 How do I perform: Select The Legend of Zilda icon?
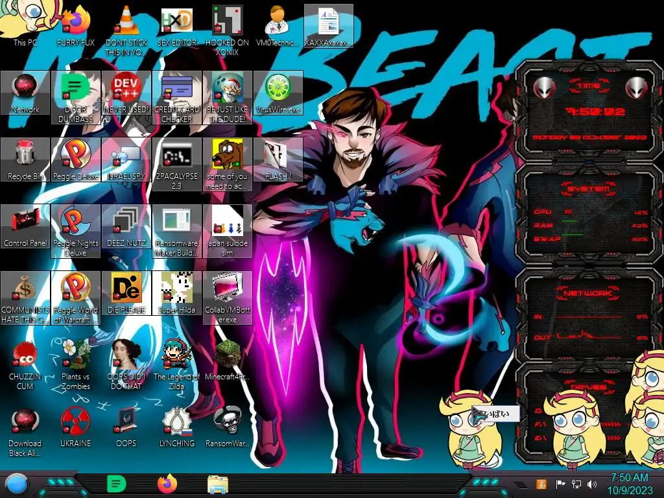(x=176, y=365)
